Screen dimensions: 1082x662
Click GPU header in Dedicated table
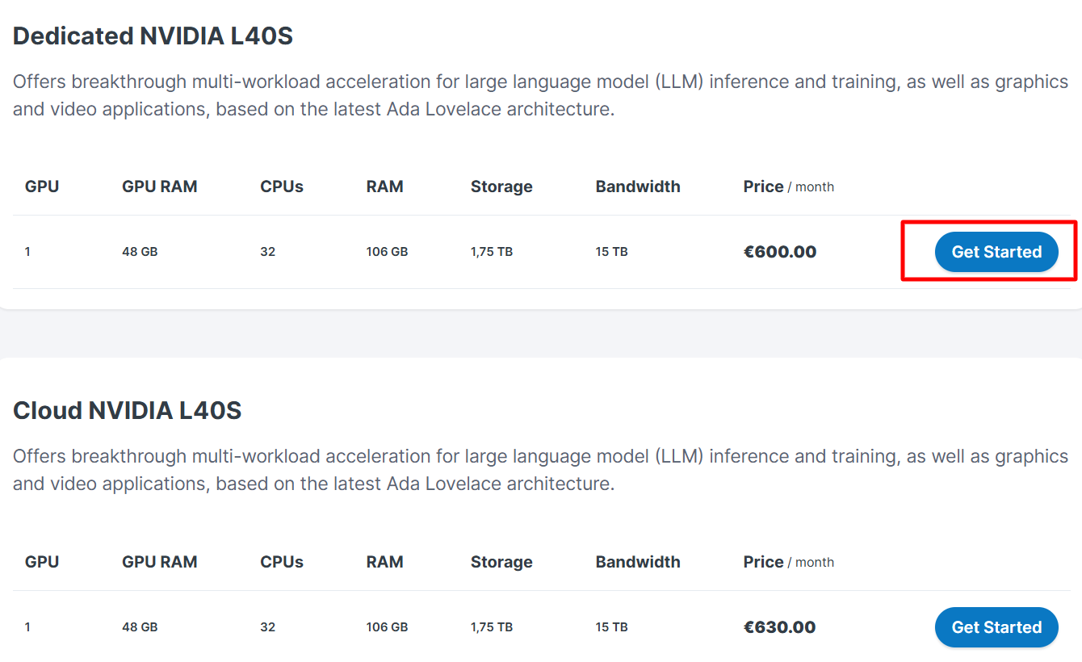tap(42, 186)
